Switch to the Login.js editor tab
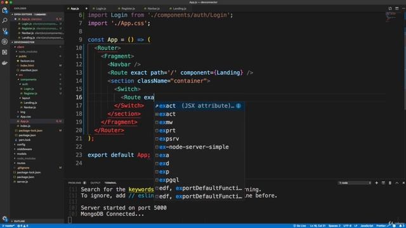Screen dimensions: 406x228 click(x=101, y=8)
